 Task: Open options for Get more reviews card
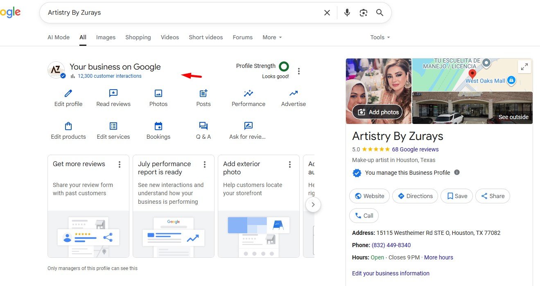(x=120, y=164)
